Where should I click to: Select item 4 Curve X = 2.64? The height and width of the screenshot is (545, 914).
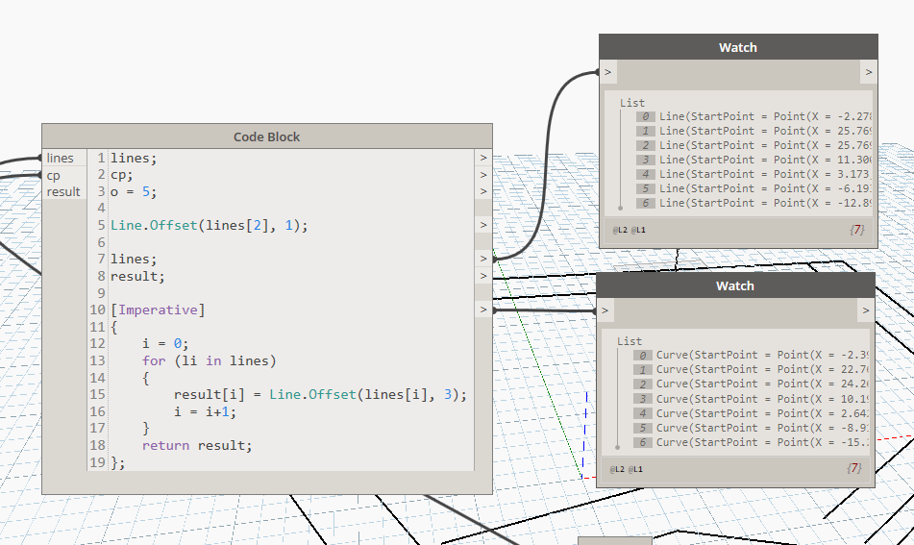point(751,413)
